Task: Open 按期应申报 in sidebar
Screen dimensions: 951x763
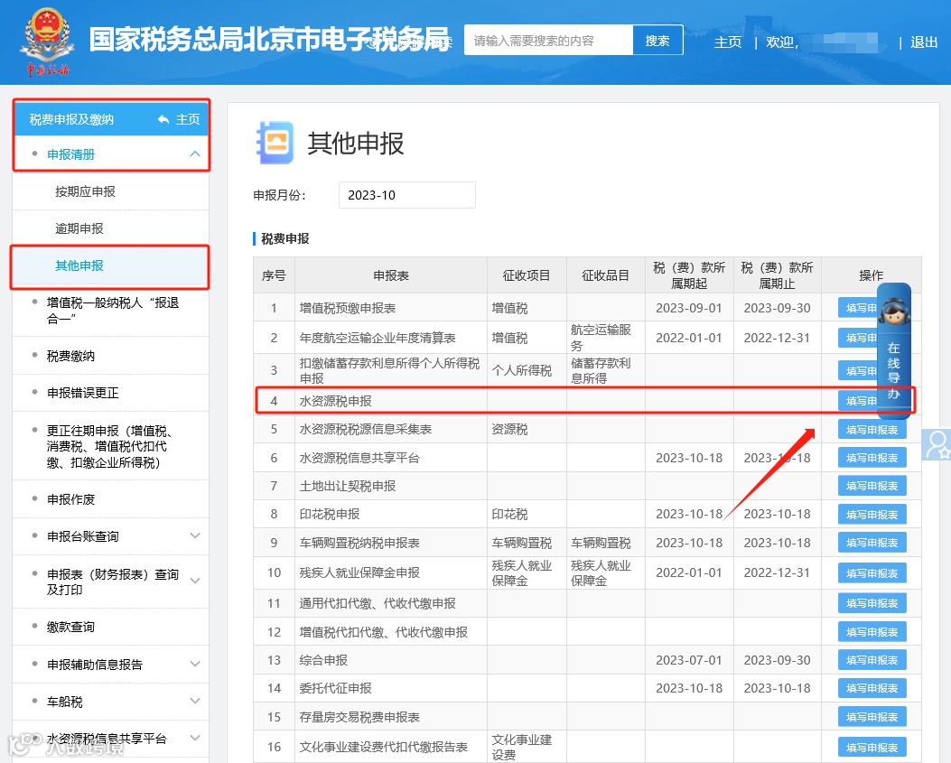Action: (86, 191)
